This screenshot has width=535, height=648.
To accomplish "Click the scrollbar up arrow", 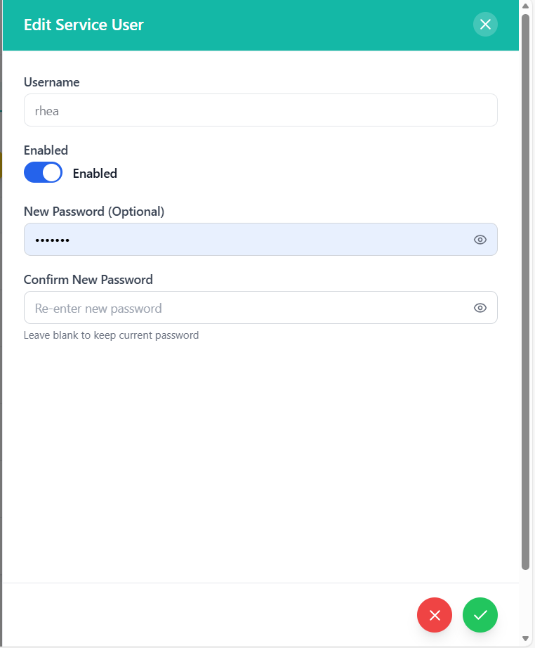I will [526, 6].
